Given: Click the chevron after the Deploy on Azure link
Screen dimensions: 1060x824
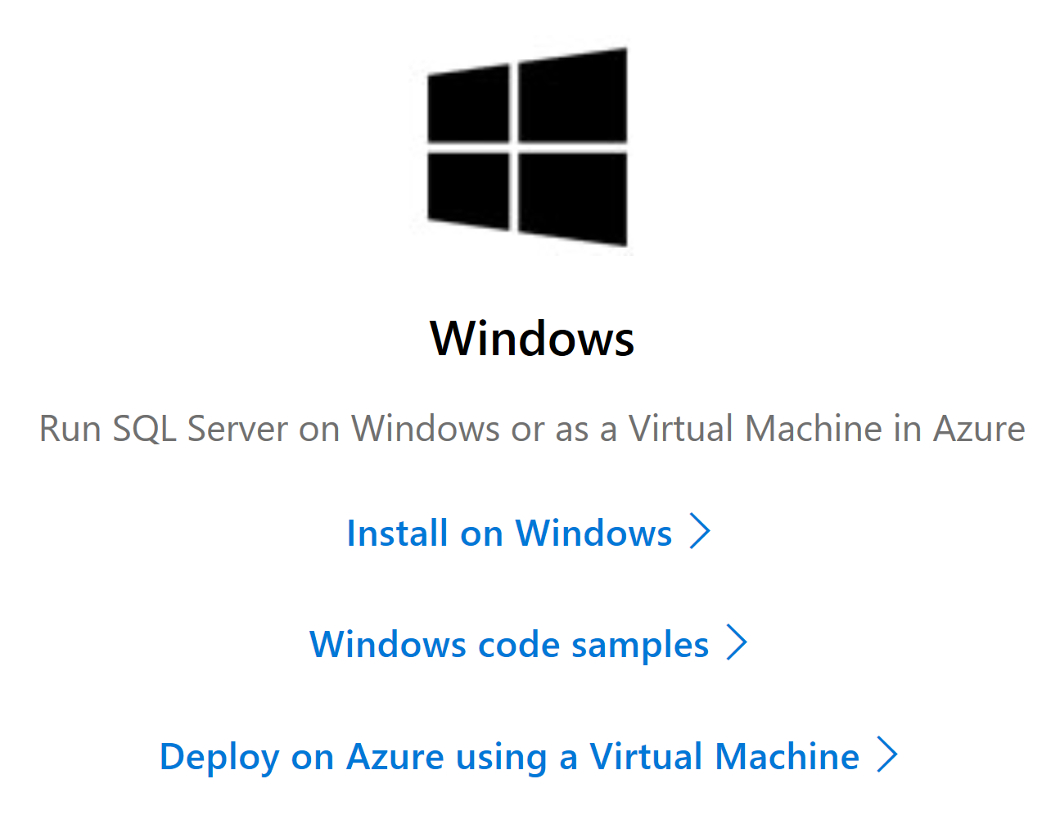Looking at the screenshot, I should 887,755.
